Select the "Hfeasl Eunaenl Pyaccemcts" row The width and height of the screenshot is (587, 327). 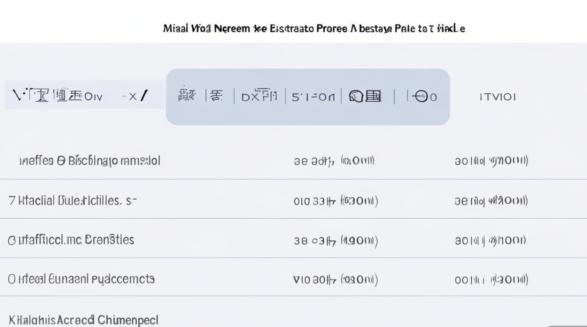click(x=81, y=279)
